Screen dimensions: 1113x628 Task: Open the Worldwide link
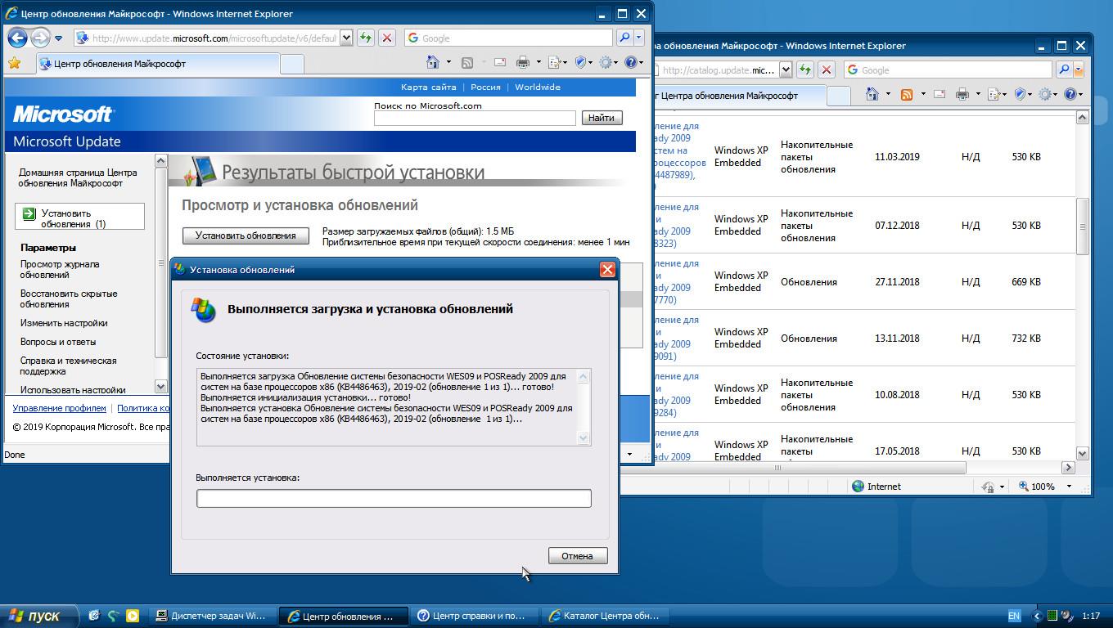(537, 87)
